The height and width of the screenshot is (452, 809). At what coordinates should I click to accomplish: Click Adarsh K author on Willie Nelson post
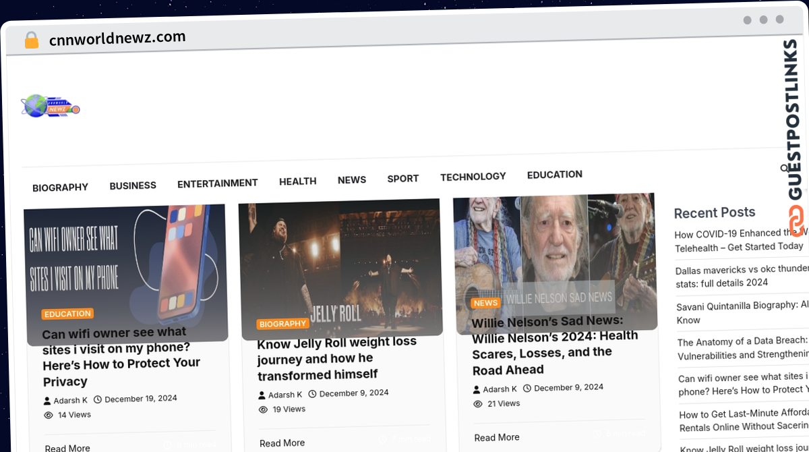tap(500, 389)
